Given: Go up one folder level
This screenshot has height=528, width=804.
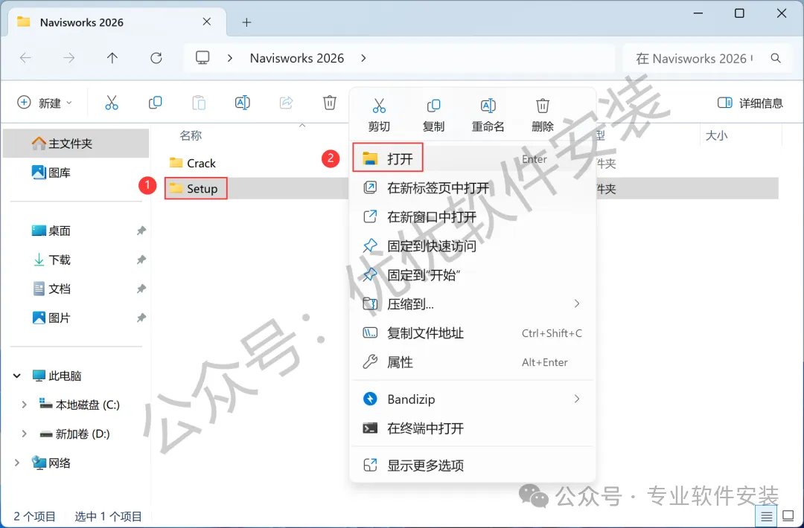Looking at the screenshot, I should point(112,58).
